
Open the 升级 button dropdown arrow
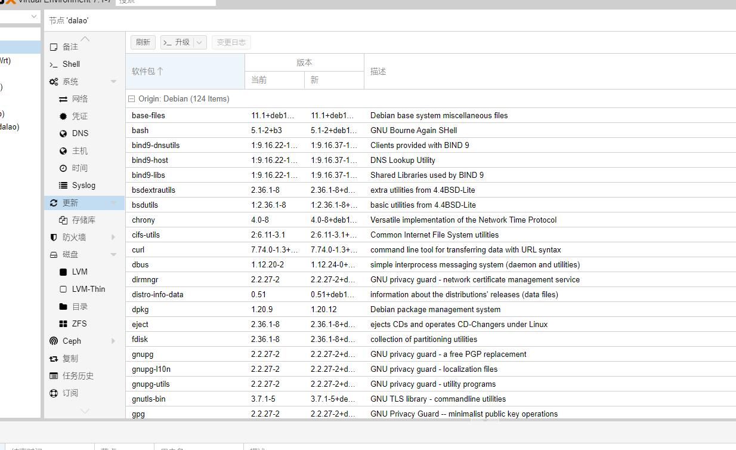click(200, 42)
